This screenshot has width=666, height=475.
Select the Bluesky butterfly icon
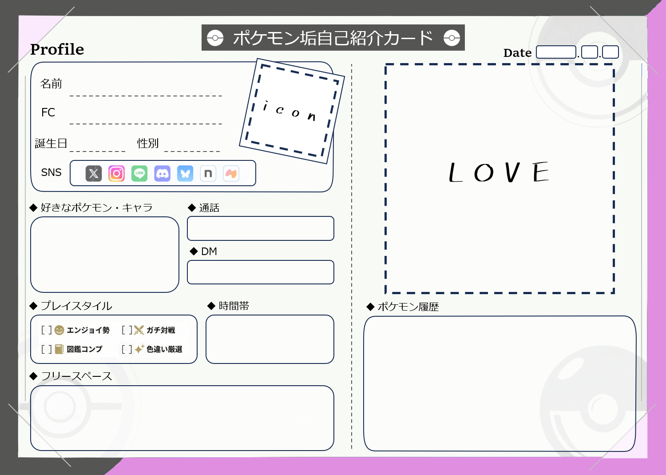pos(186,173)
